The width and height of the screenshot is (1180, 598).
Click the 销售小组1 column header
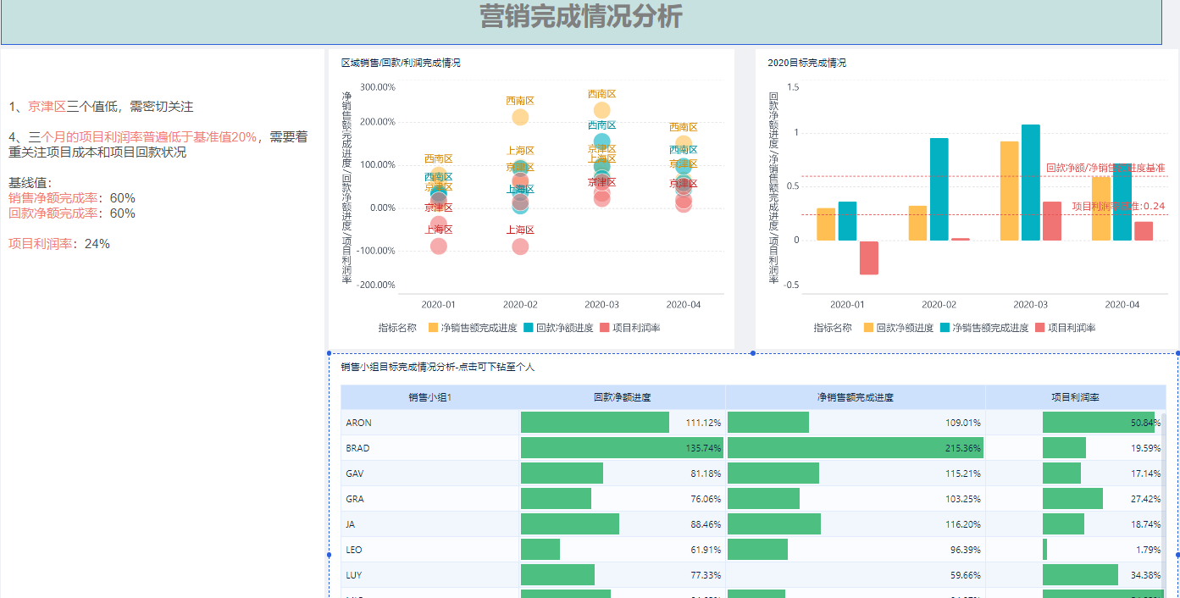coord(429,397)
